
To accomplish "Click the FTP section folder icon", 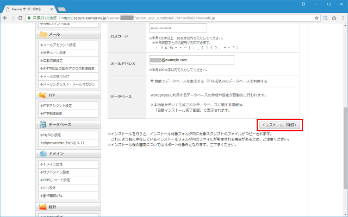I will (42, 95).
